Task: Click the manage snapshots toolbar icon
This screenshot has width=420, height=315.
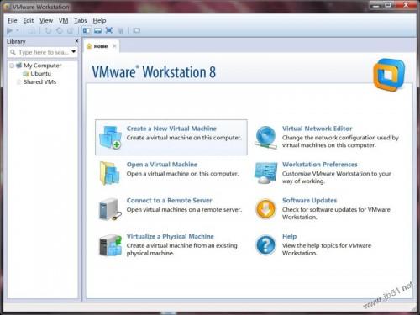Action: pyautogui.click(x=70, y=30)
